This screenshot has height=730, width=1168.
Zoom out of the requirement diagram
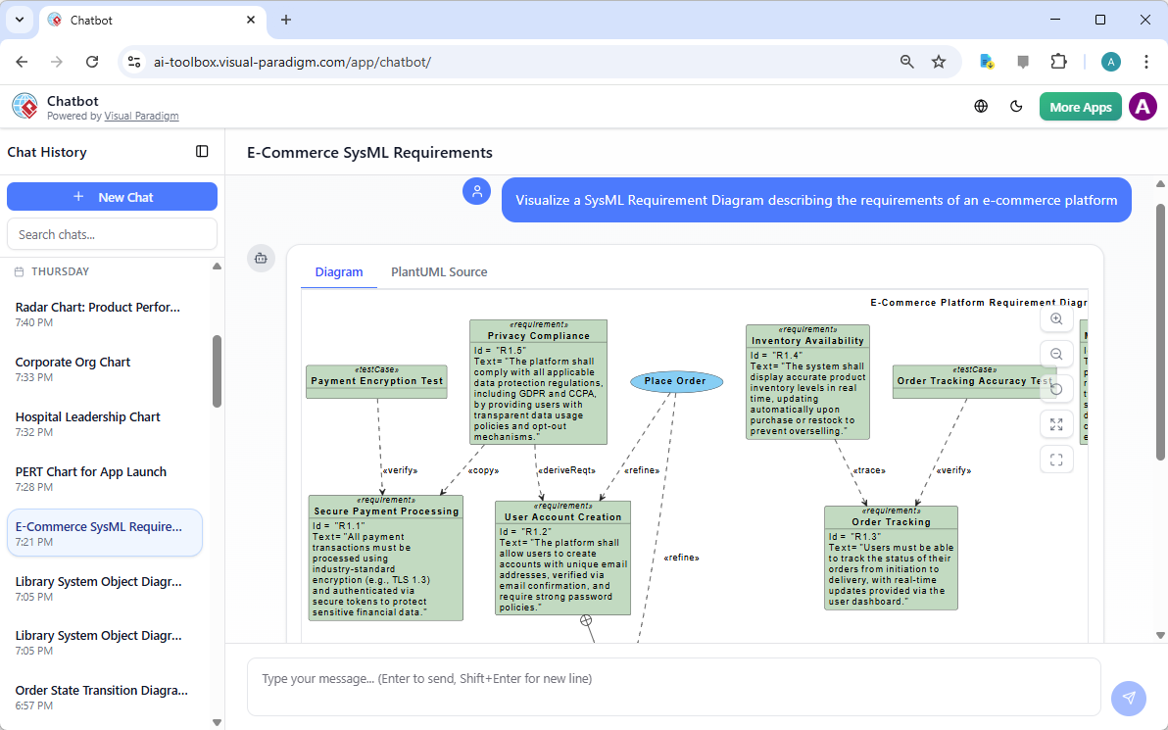[x=1056, y=354]
